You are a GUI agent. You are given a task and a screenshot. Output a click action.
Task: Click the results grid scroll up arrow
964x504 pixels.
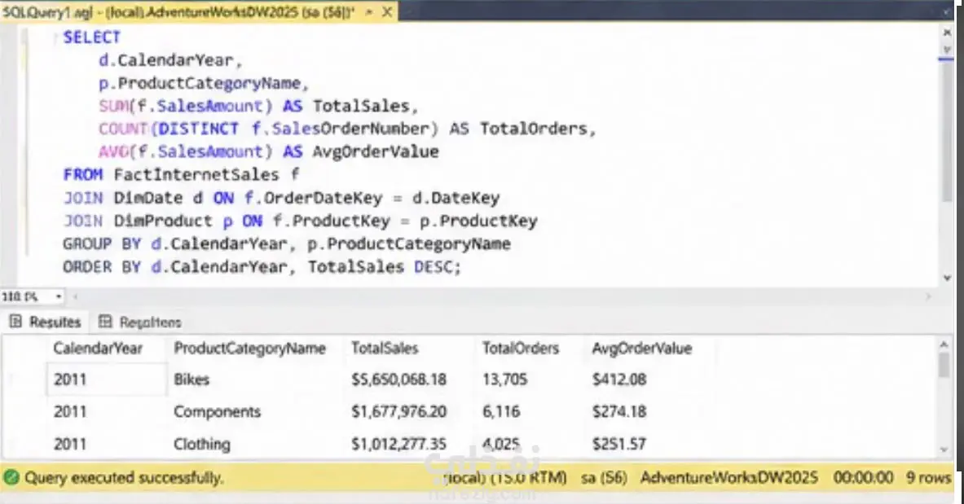pyautogui.click(x=944, y=344)
